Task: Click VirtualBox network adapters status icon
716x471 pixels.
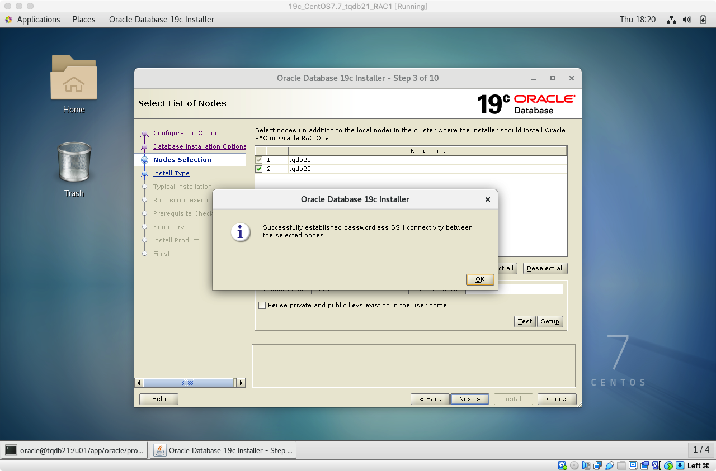Action: point(597,465)
